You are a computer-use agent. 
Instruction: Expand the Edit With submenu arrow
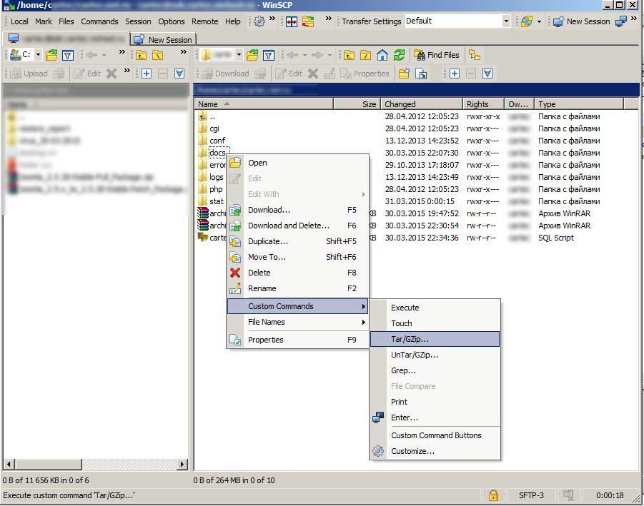[x=364, y=194]
